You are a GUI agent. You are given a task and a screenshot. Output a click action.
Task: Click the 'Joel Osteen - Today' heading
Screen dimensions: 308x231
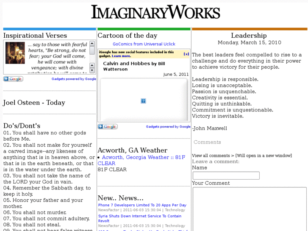(34, 103)
